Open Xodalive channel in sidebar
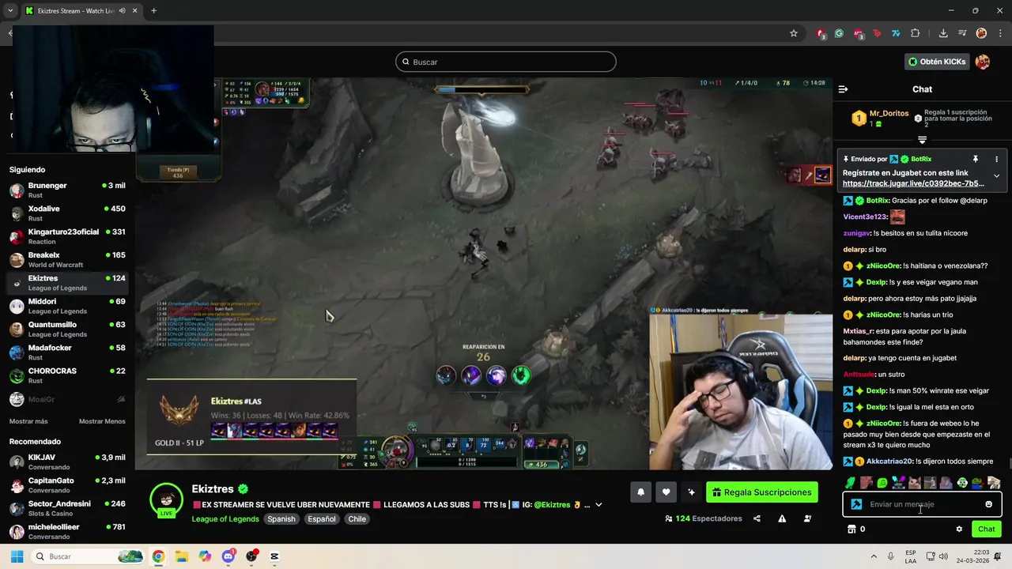The height and width of the screenshot is (569, 1012). pos(67,213)
